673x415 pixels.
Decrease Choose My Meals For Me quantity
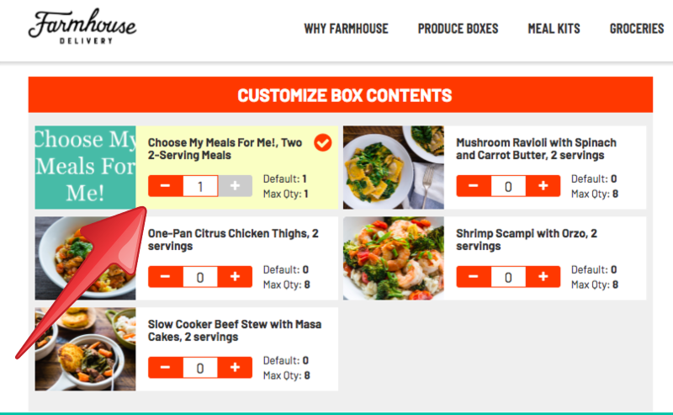[165, 185]
